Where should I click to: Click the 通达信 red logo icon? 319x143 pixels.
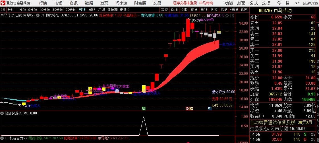coord(3,3)
